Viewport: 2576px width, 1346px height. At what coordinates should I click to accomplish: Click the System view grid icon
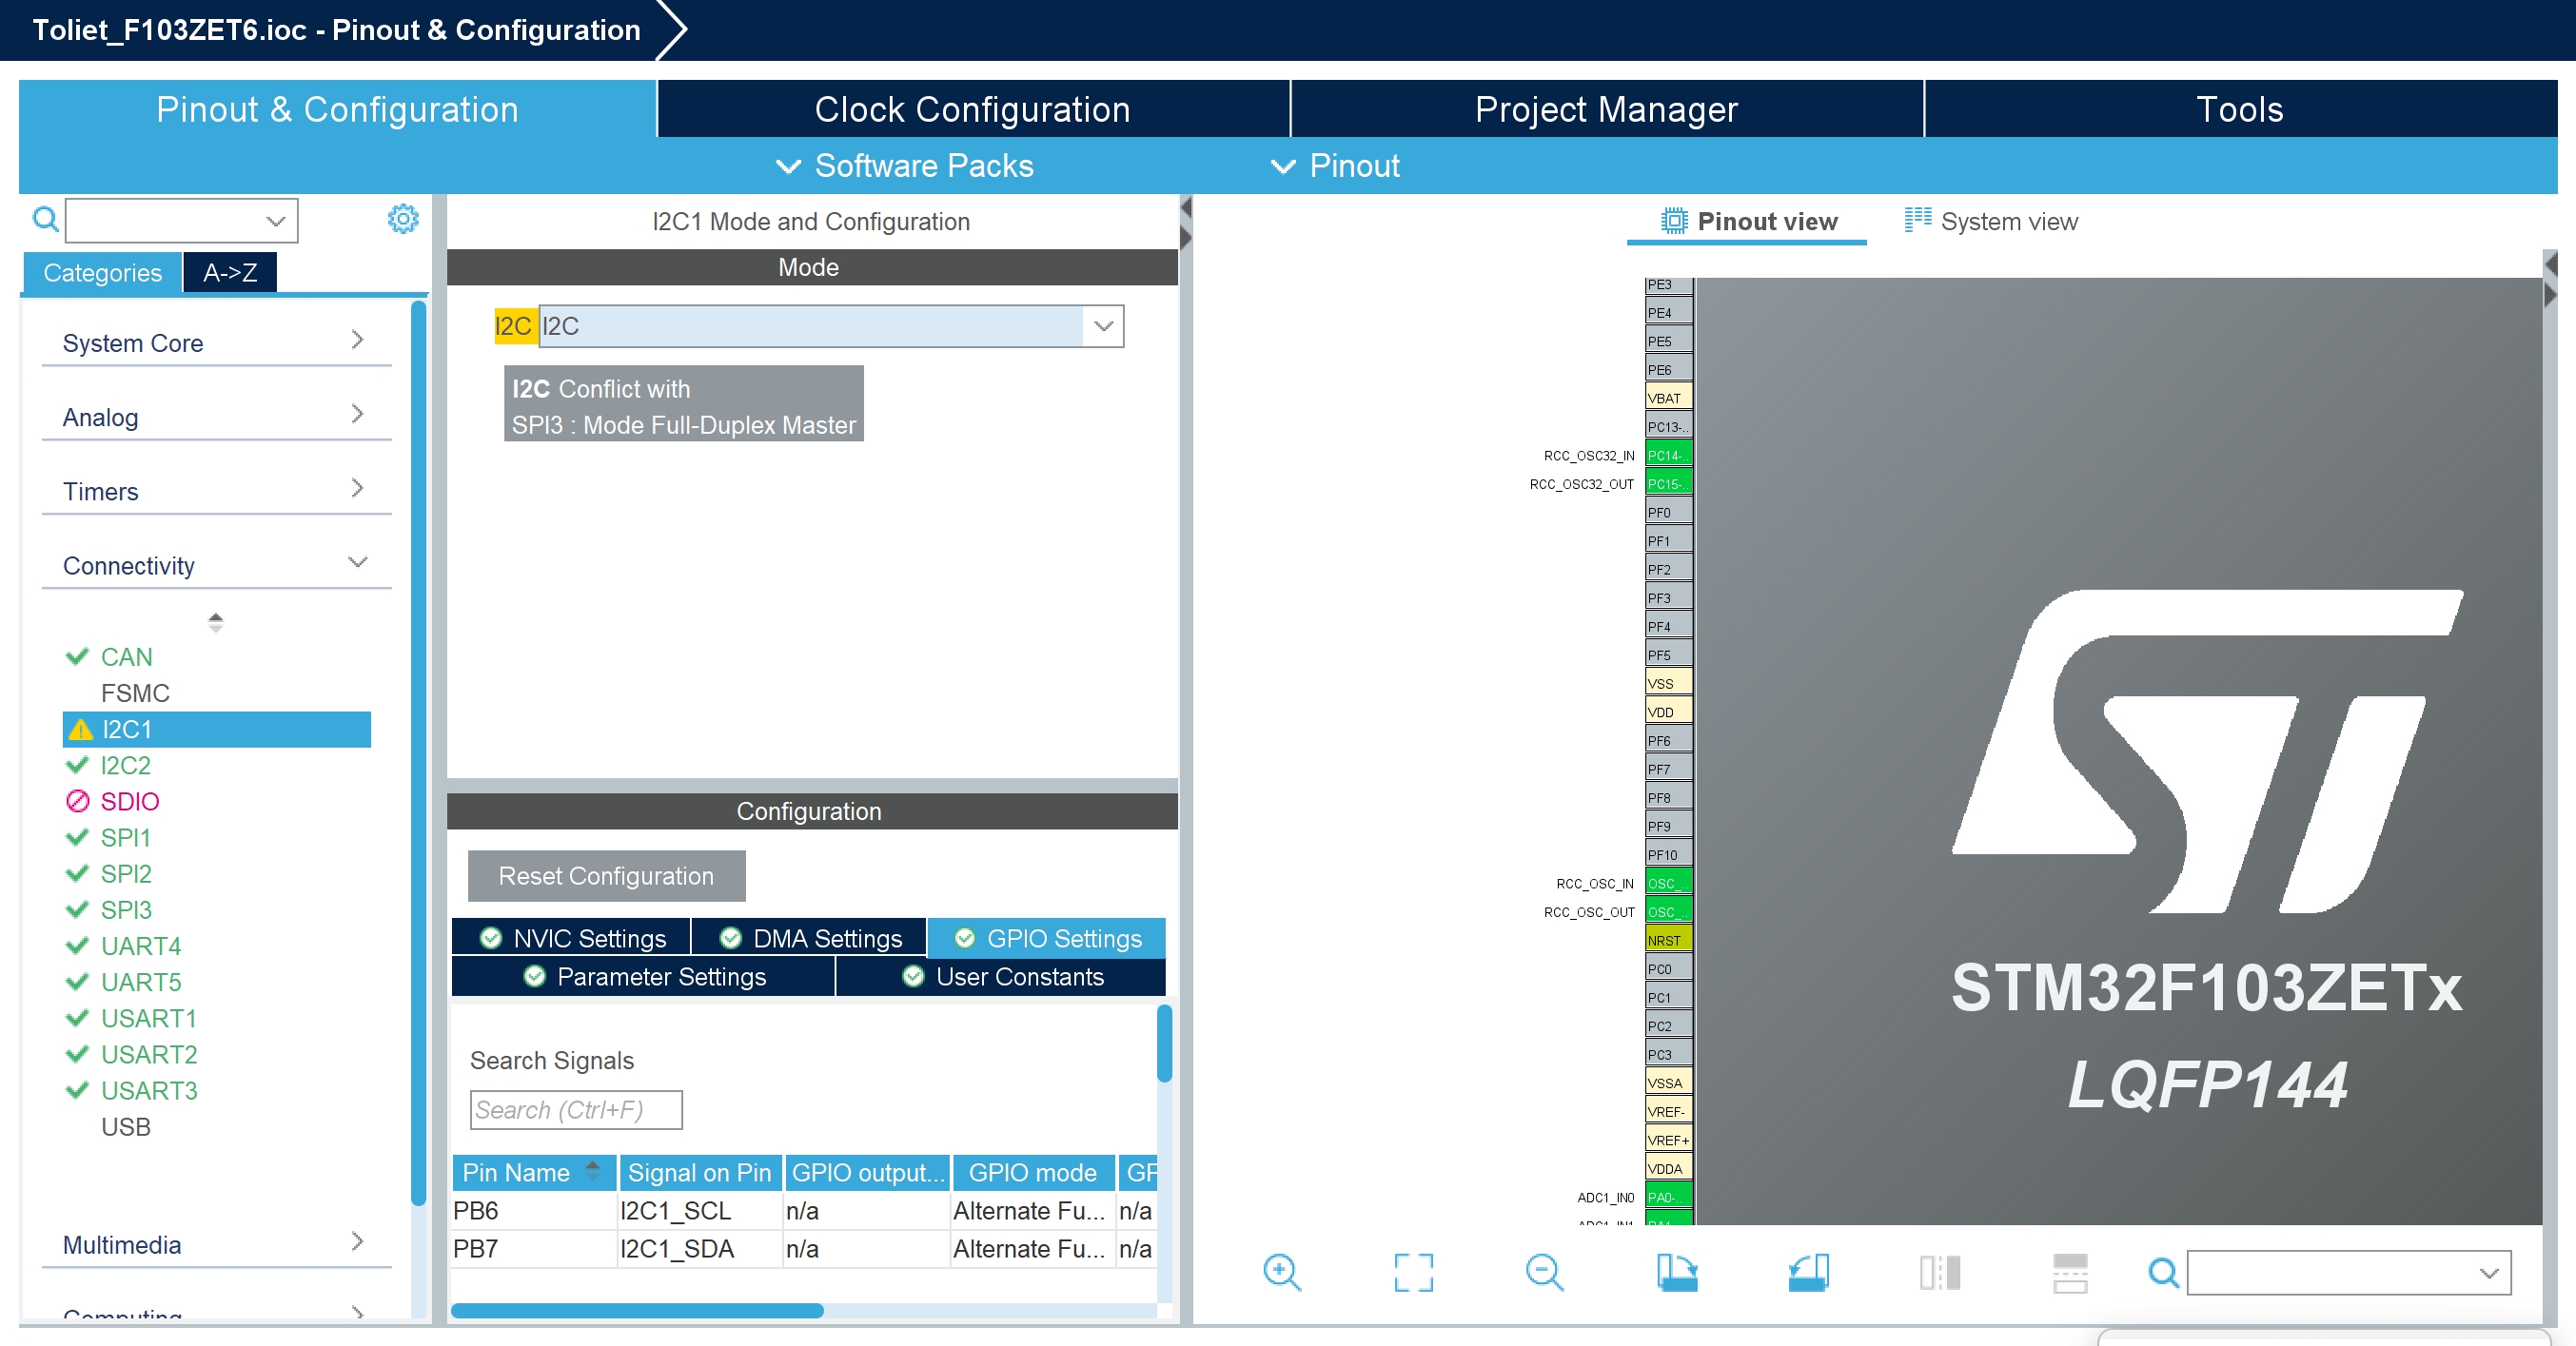pyautogui.click(x=1917, y=220)
